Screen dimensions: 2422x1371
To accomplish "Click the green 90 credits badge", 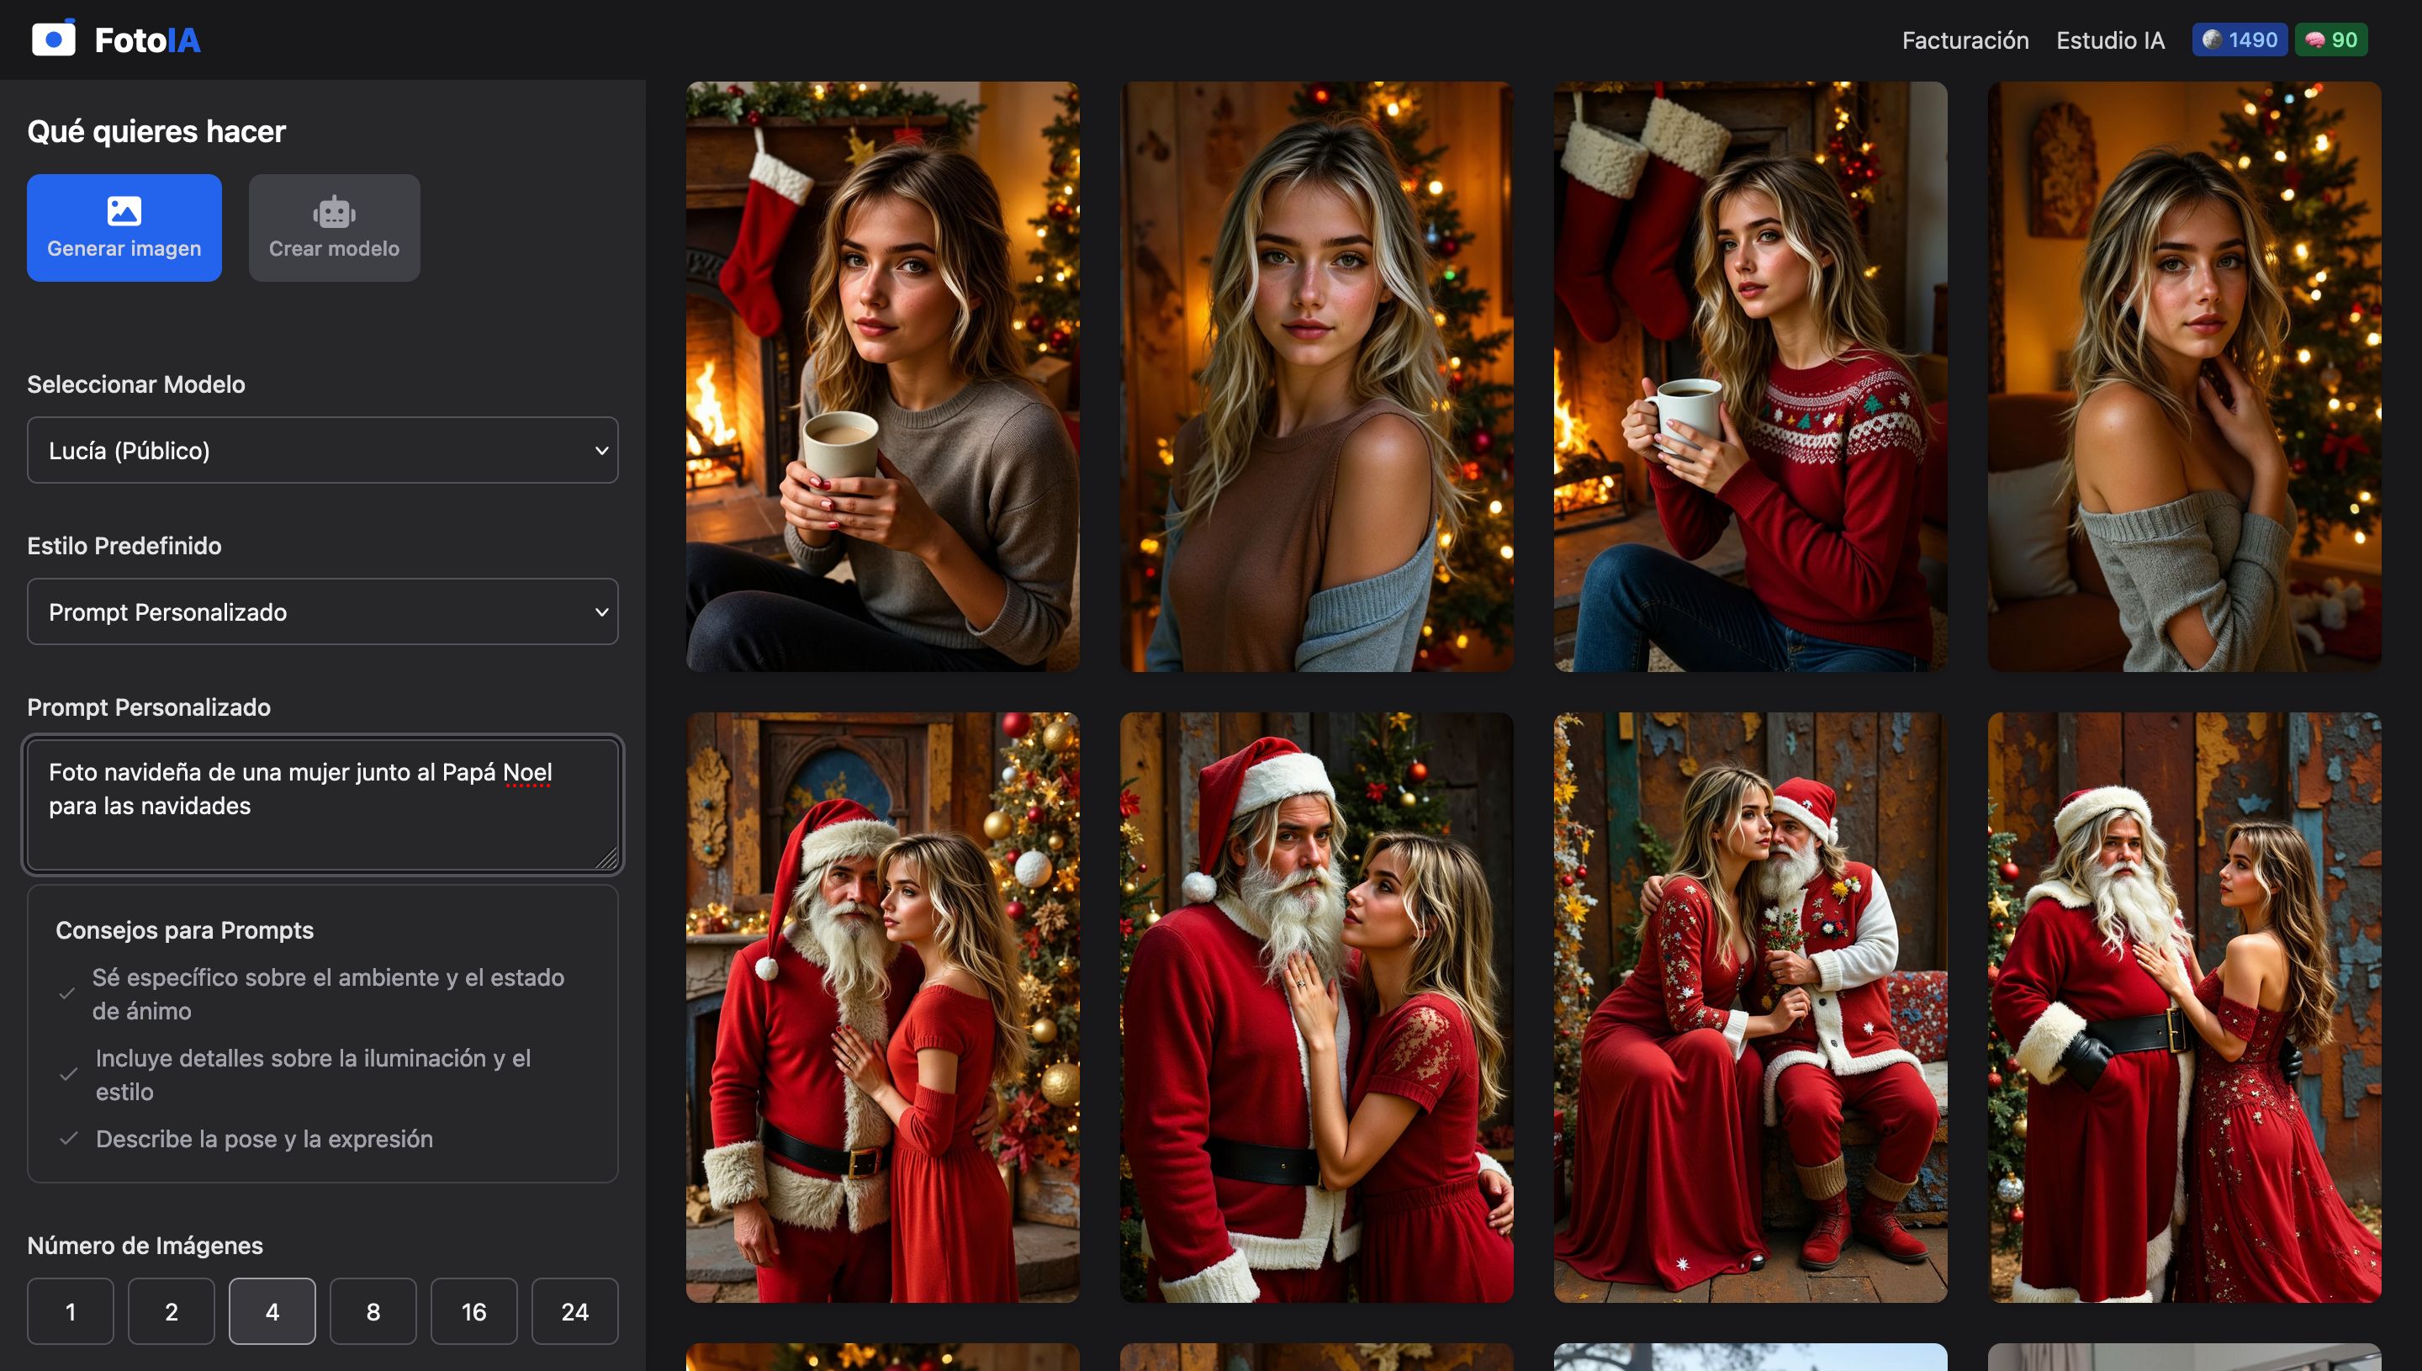I will tap(2330, 40).
